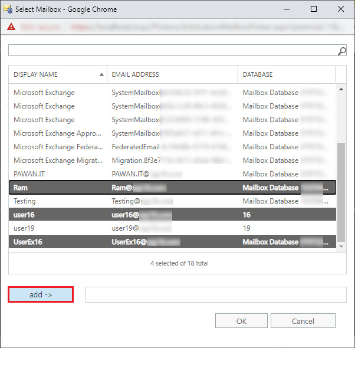355x390 pixels.
Task: Maximize the Select Mailbox window
Action: [x=314, y=9]
